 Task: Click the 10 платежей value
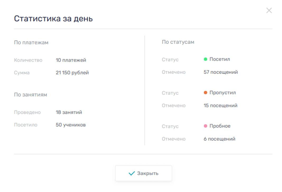(71, 60)
